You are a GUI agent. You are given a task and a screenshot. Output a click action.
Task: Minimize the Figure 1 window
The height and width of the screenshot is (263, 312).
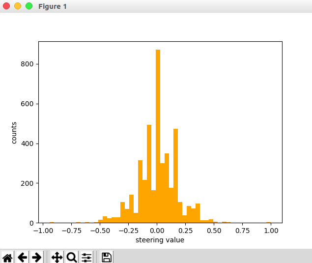tap(18, 6)
